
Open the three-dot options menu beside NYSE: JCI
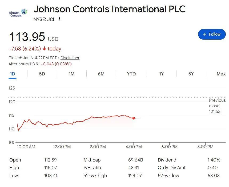click(x=59, y=19)
